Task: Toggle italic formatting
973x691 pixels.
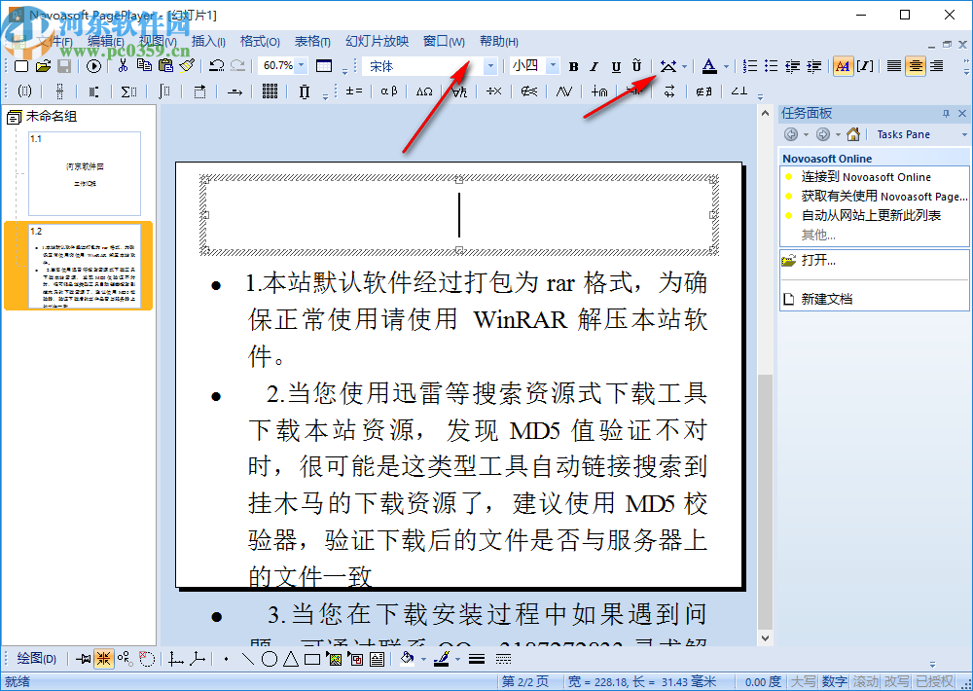Action: pyautogui.click(x=595, y=65)
